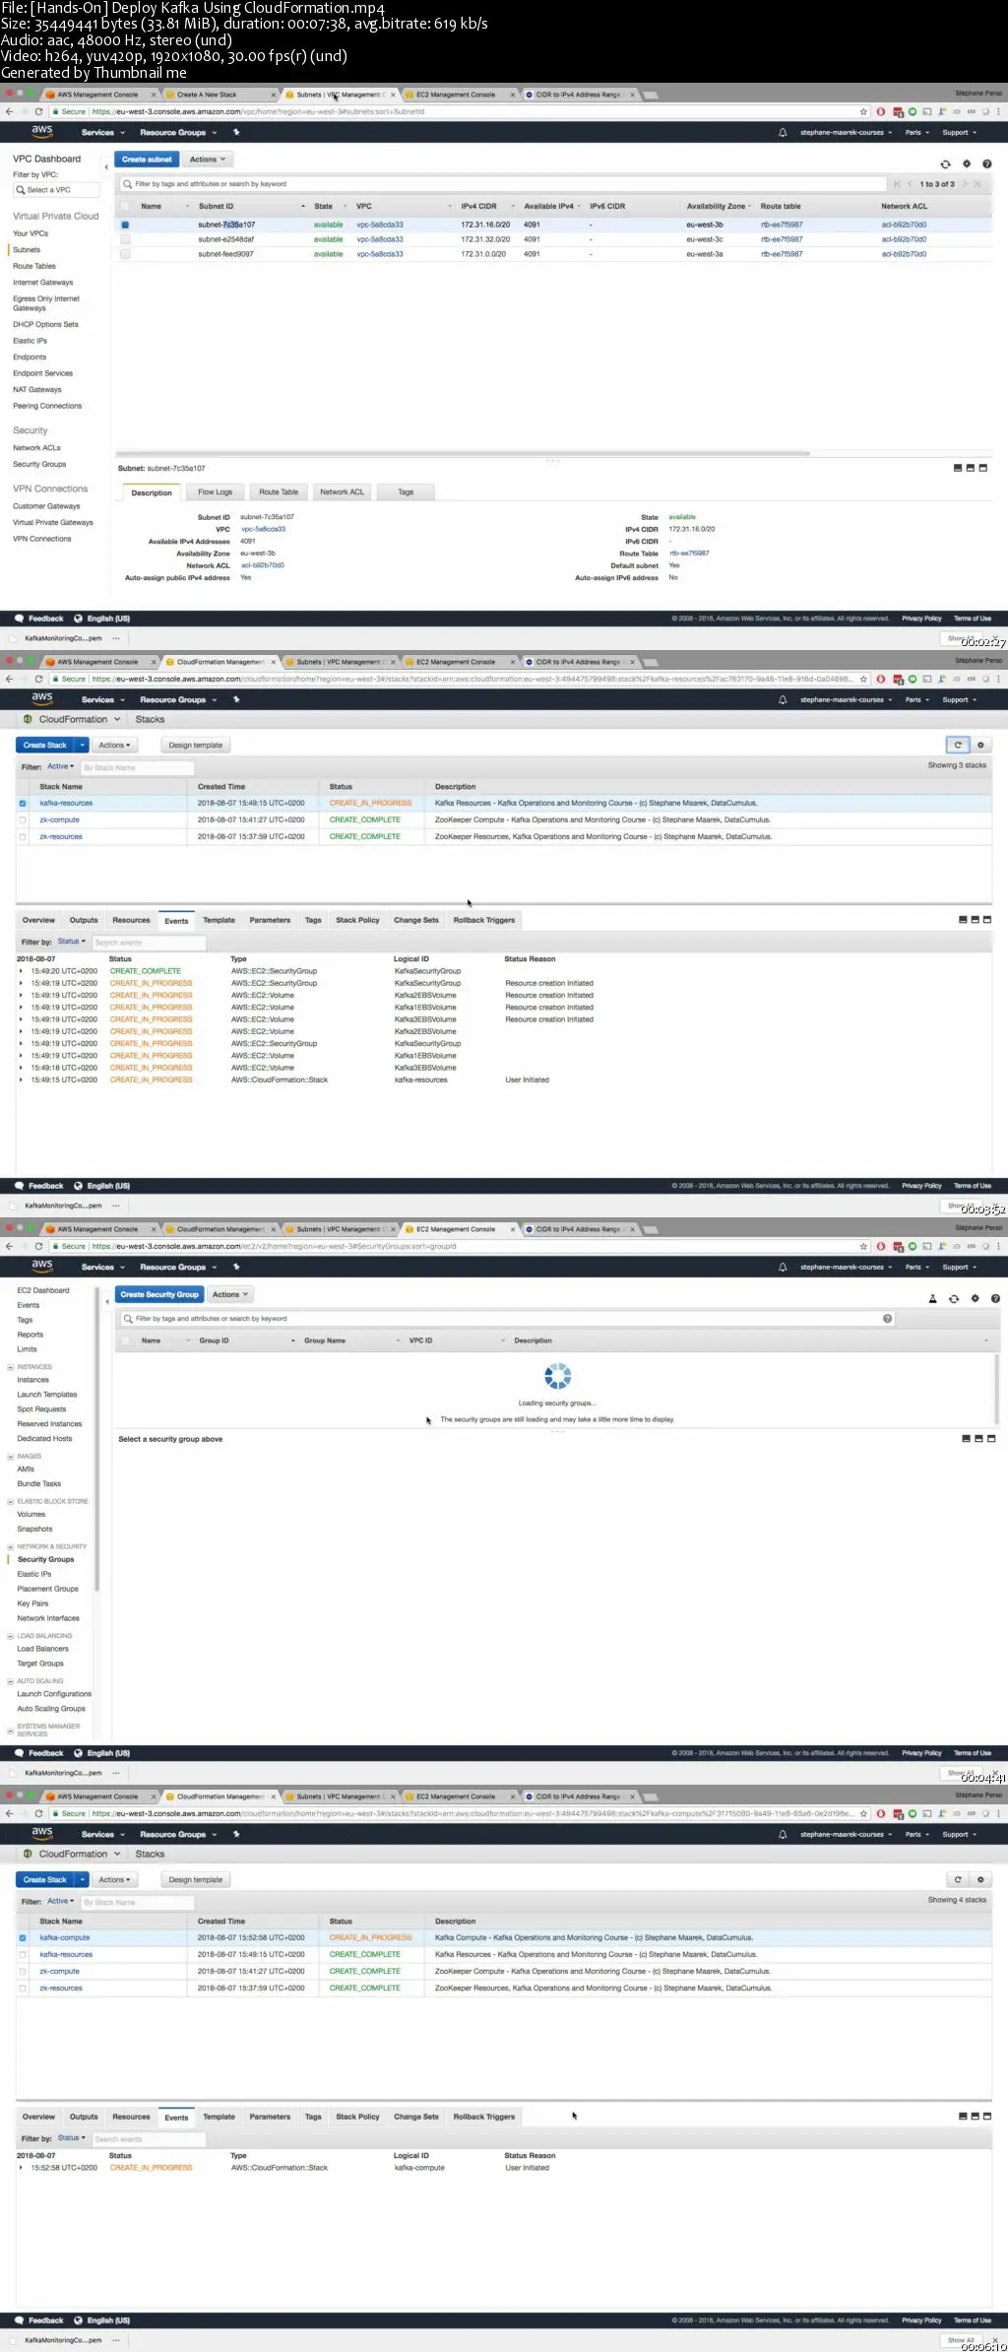The width and height of the screenshot is (1008, 2352).
Task: Open the Actions dropdown on the Subnets page
Action: pyautogui.click(x=208, y=160)
